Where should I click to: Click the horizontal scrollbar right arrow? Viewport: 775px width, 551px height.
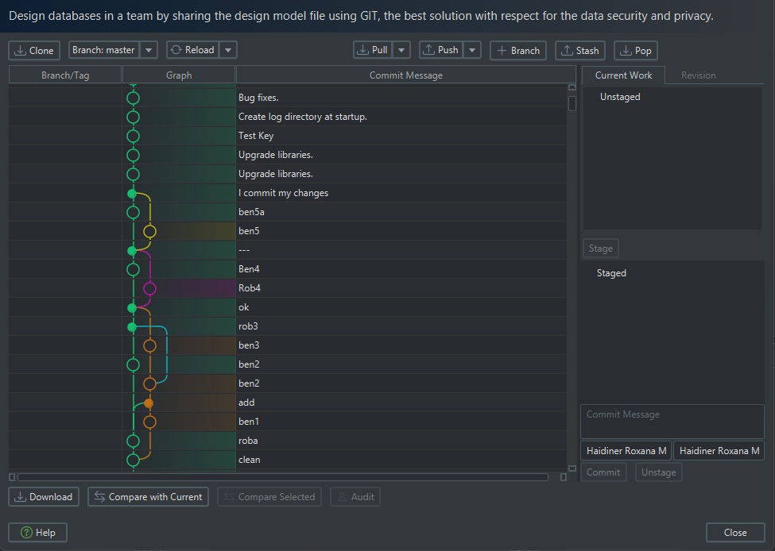[x=563, y=477]
